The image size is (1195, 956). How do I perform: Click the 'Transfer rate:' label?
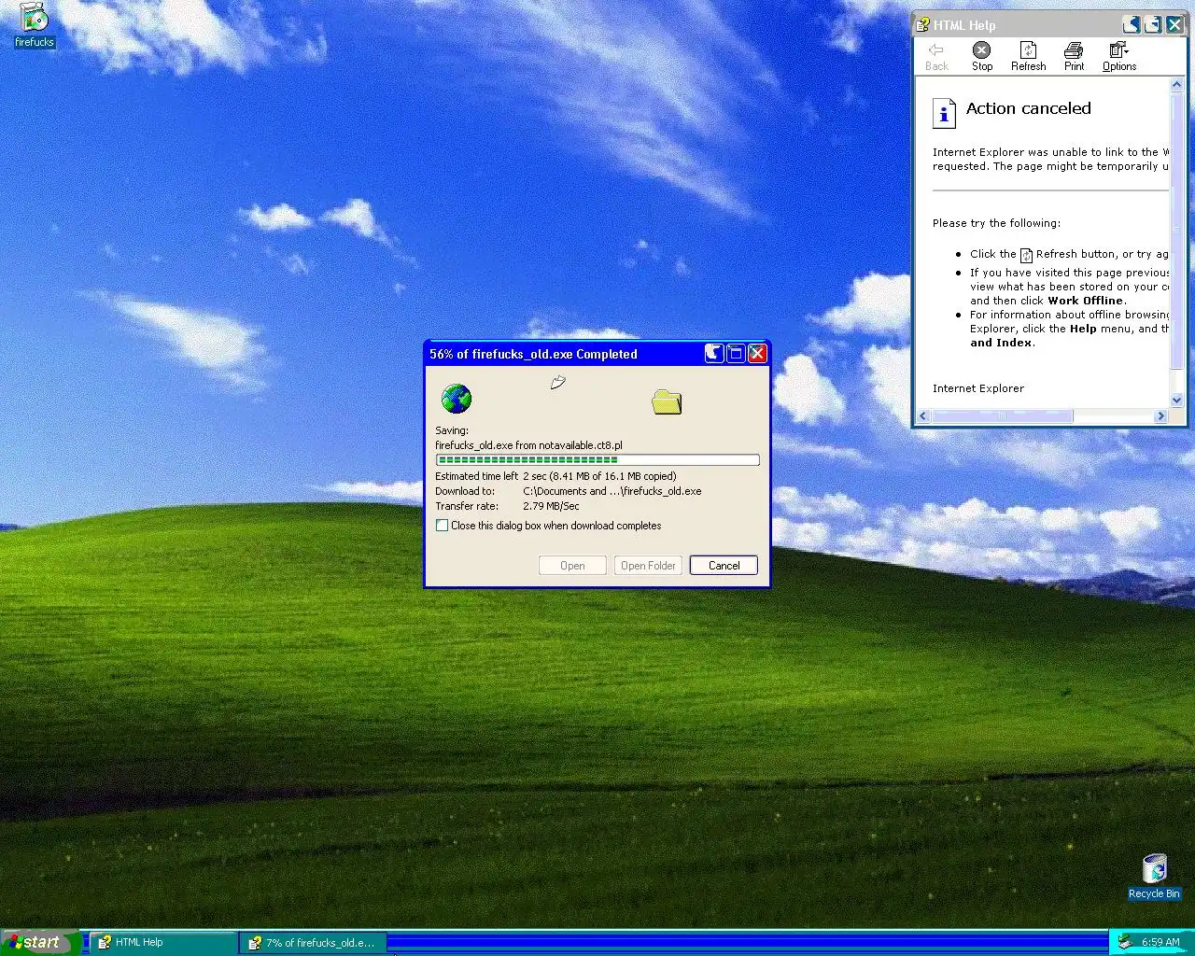click(467, 506)
